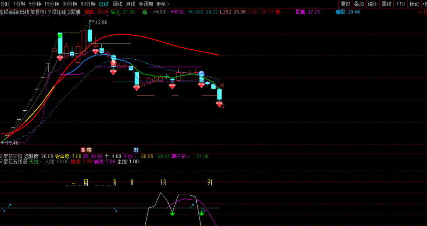This screenshot has width=427, height=226.
Task: Switch to 周线 weekly chart
Action: click(117, 4)
